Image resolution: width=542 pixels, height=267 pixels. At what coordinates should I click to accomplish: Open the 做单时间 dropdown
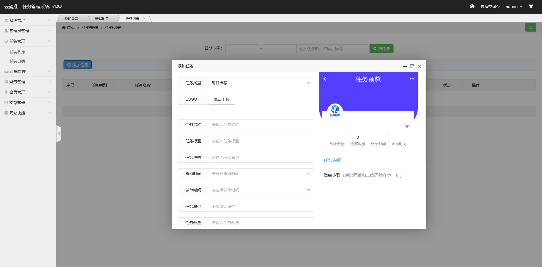tap(260, 190)
